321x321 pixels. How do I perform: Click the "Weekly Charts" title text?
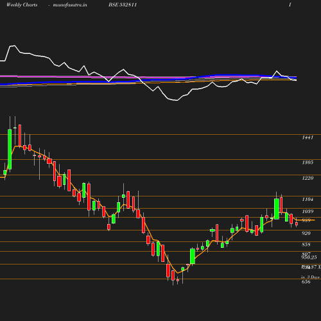tap(22, 4)
